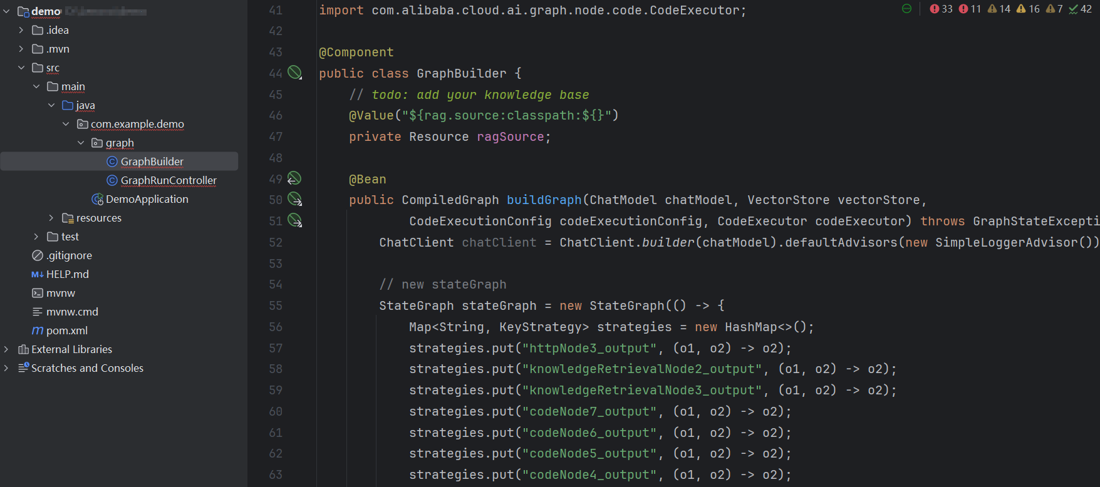This screenshot has height=487, width=1100.
Task: Click the main folder icon
Action: click(x=53, y=86)
